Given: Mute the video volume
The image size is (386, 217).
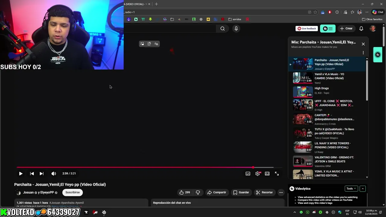Looking at the screenshot, I should [x=54, y=174].
